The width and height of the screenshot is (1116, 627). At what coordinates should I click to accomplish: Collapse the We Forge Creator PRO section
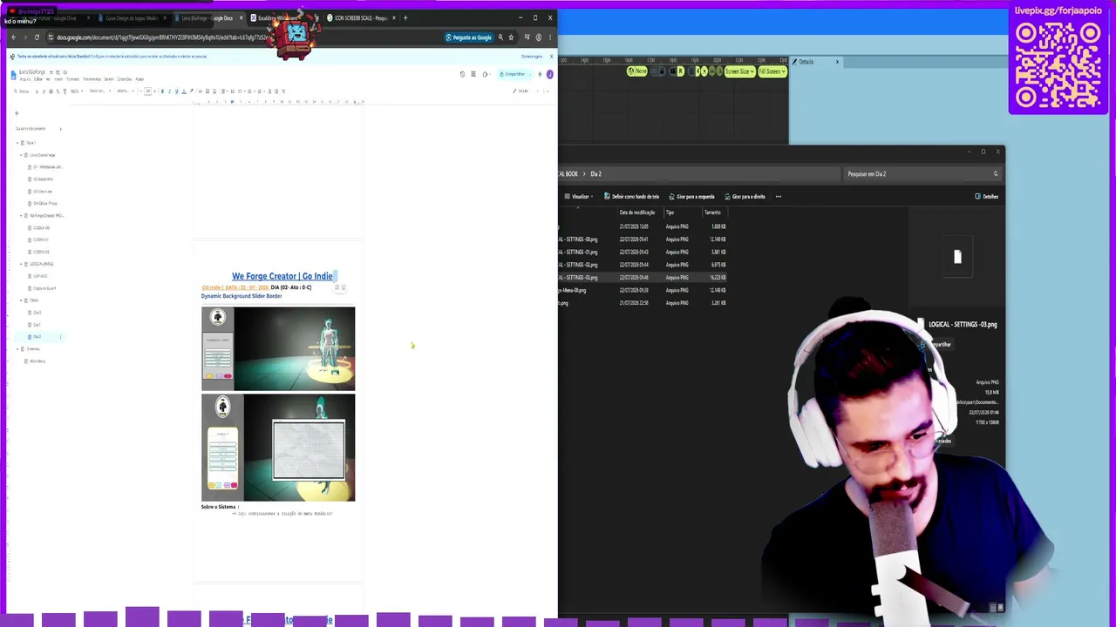[21, 216]
